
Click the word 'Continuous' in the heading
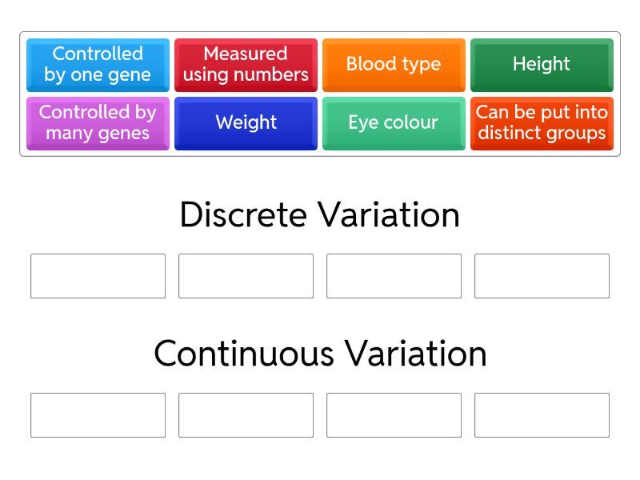click(243, 354)
